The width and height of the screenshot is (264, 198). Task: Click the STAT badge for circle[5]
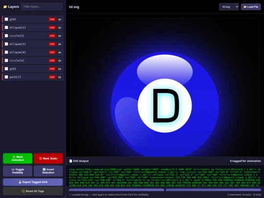[x=52, y=61]
